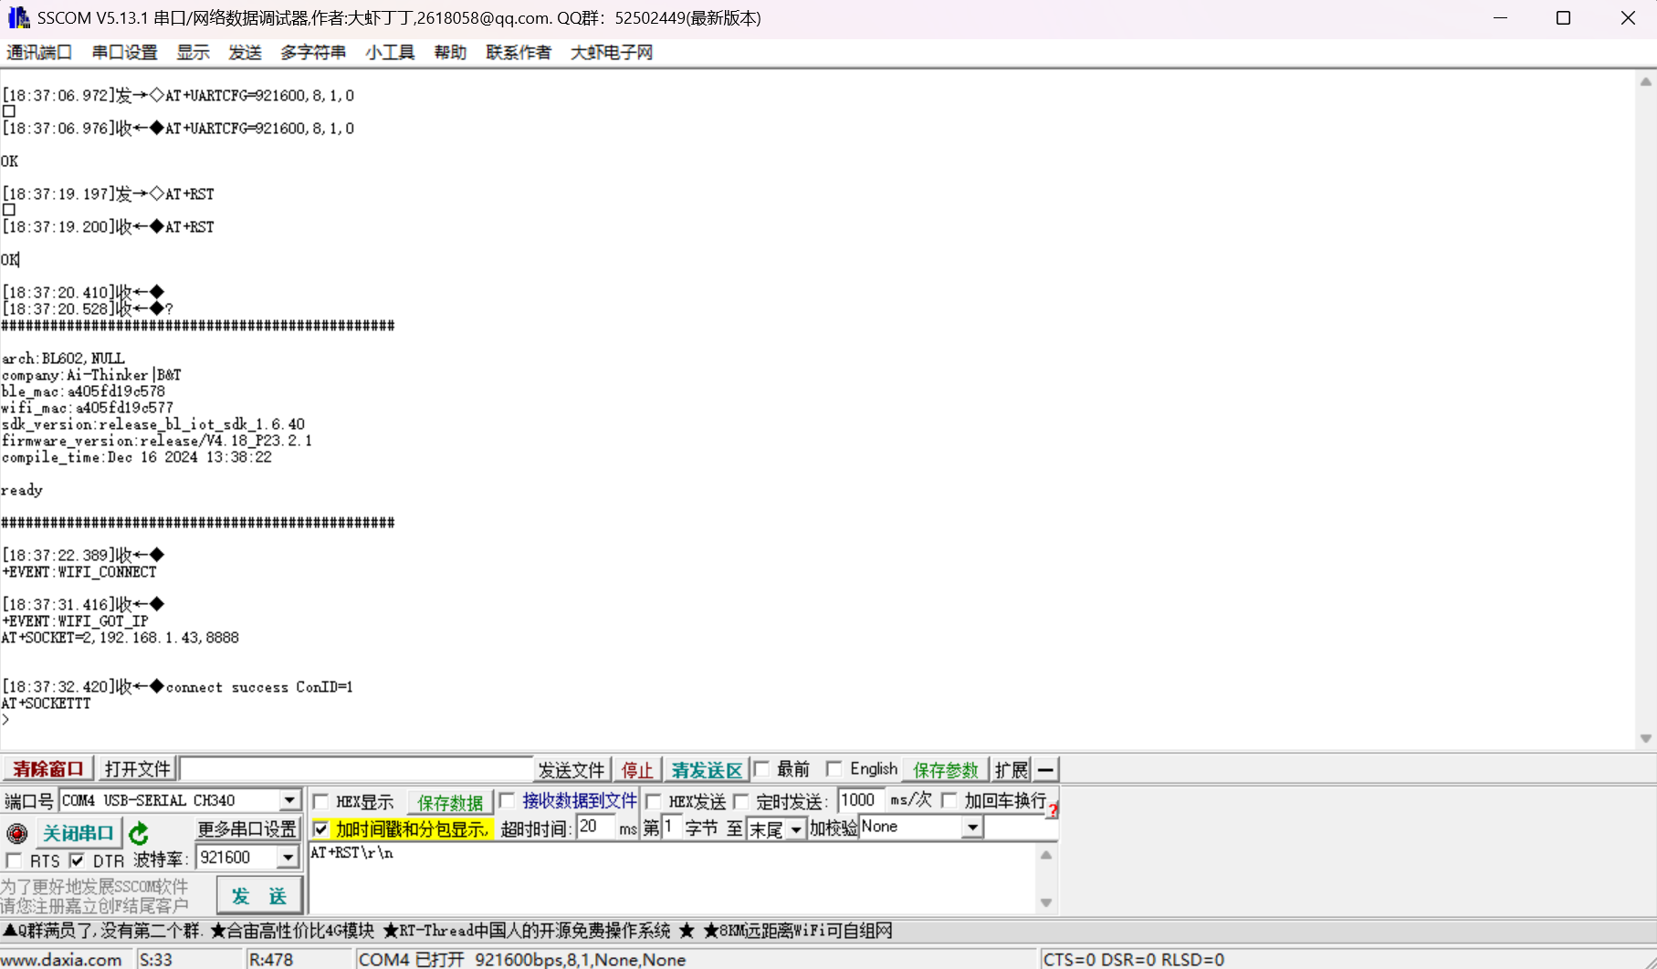The image size is (1657, 969).
Task: Click the red serial port status indicator
Action: 16,833
